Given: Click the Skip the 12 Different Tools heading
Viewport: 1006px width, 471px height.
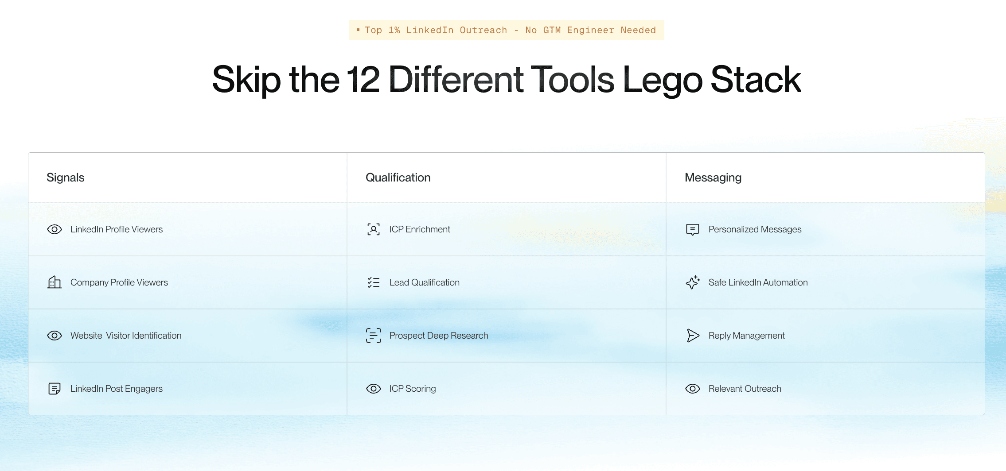Looking at the screenshot, I should tap(507, 80).
